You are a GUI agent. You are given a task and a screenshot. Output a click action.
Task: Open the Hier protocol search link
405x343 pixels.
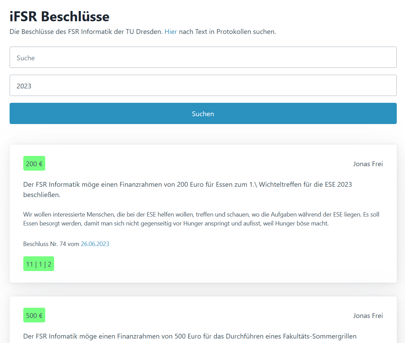[171, 32]
